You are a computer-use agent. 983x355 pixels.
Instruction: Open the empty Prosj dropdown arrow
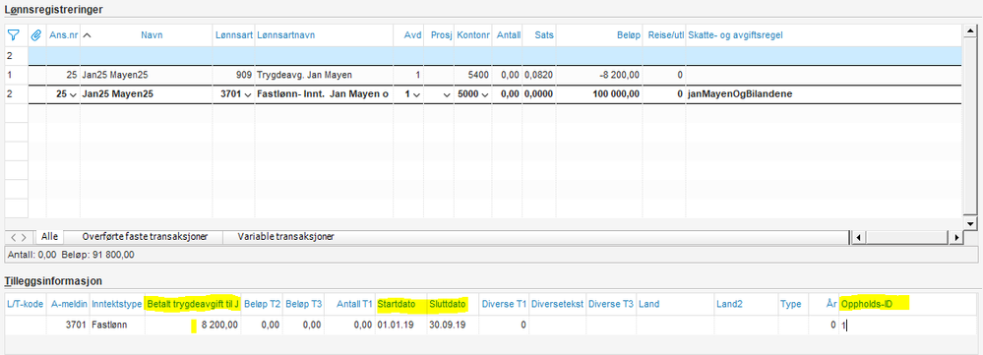tap(447, 94)
